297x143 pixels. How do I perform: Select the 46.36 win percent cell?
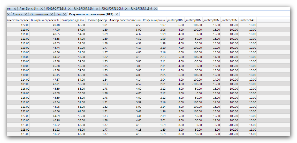pos(45,52)
